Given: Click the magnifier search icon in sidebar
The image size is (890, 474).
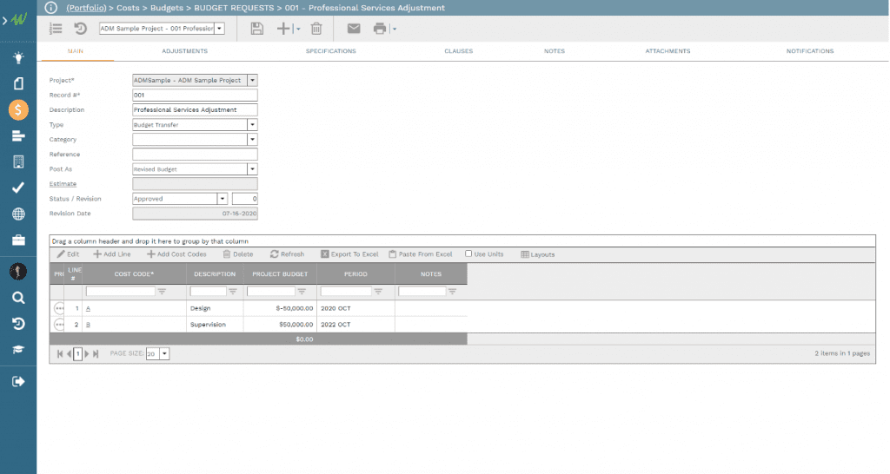Looking at the screenshot, I should point(18,298).
